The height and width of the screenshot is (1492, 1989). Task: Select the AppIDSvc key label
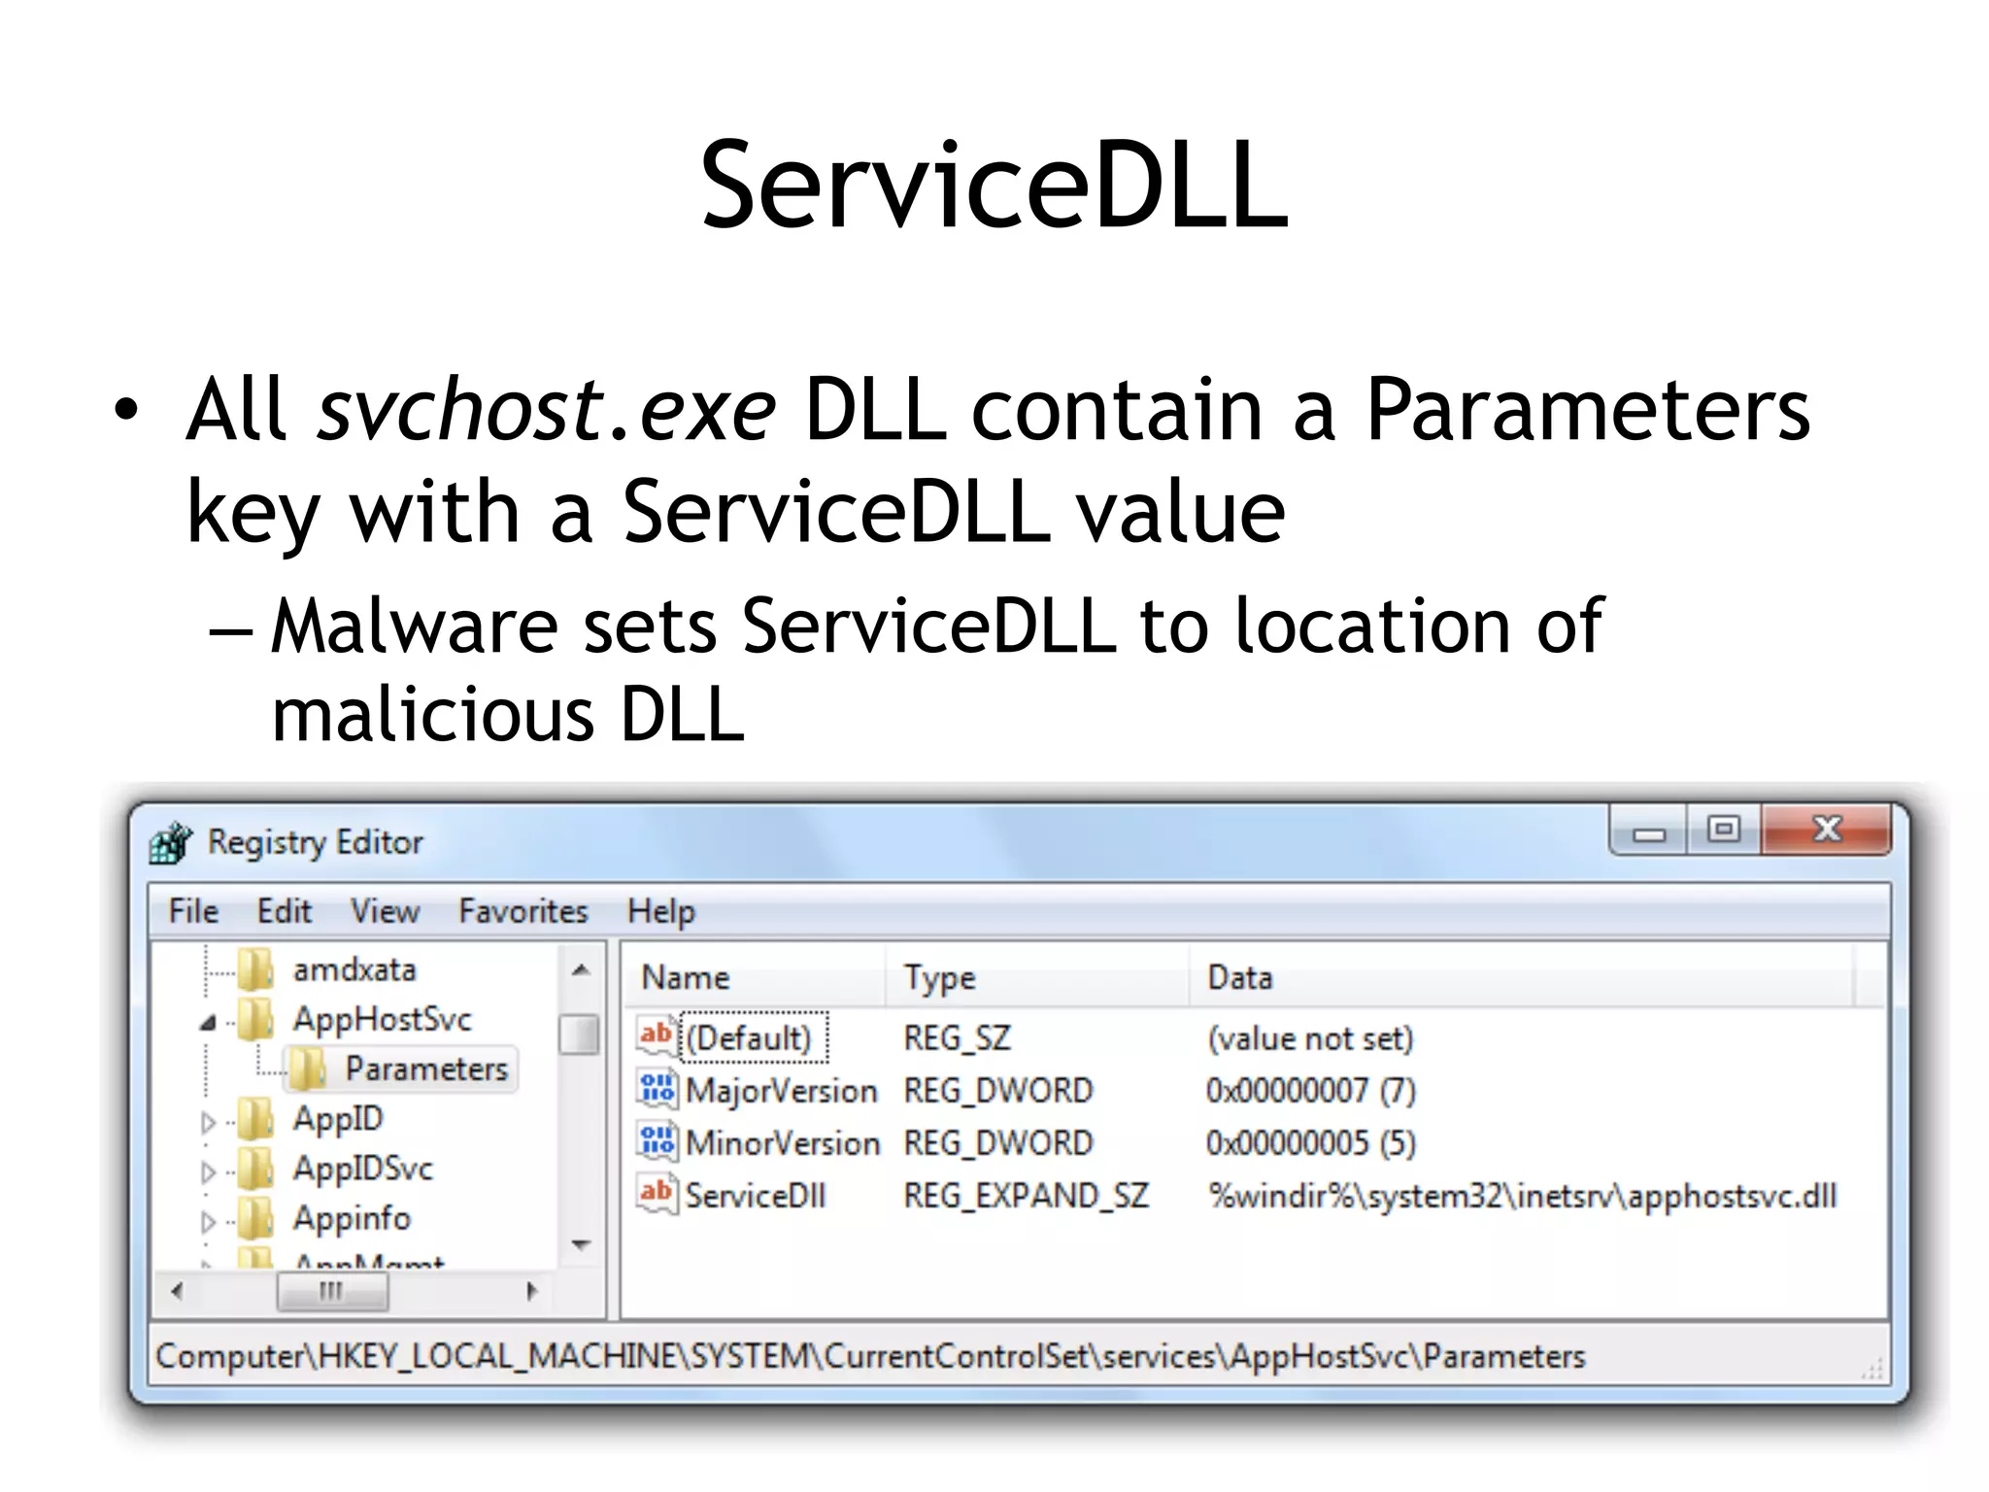click(x=363, y=1169)
